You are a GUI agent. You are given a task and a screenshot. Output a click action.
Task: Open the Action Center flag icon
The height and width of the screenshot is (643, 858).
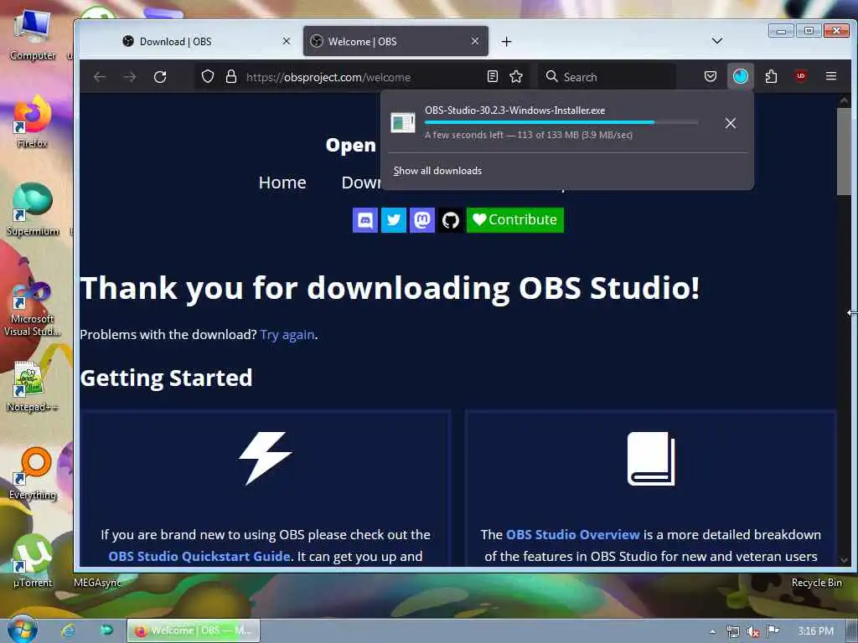[773, 631]
